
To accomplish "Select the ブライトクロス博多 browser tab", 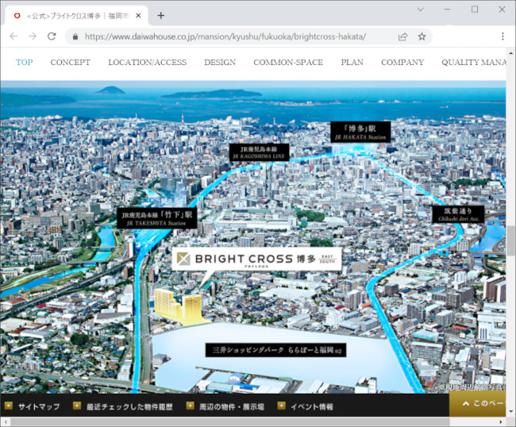I will pyautogui.click(x=75, y=16).
